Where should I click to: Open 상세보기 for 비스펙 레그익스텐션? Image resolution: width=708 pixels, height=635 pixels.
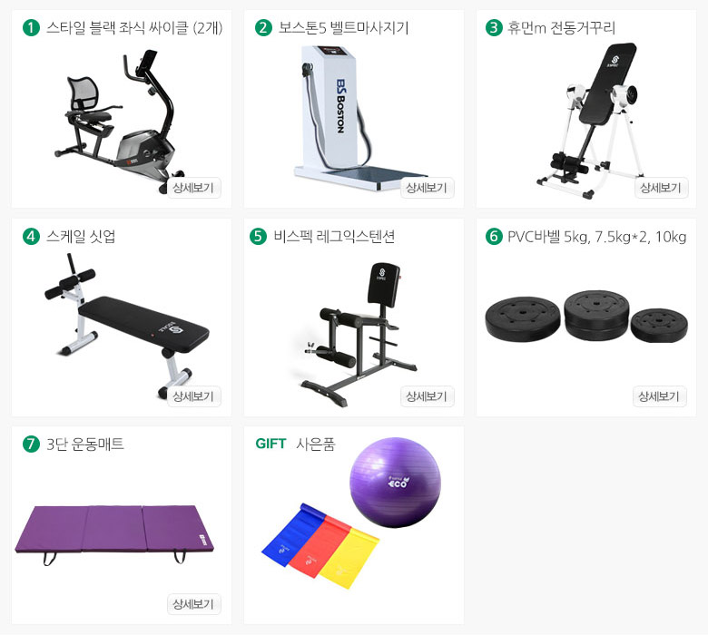coord(427,396)
